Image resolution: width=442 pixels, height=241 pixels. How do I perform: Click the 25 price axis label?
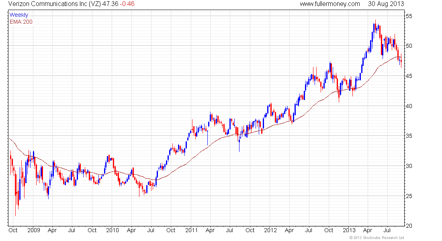tap(409, 196)
